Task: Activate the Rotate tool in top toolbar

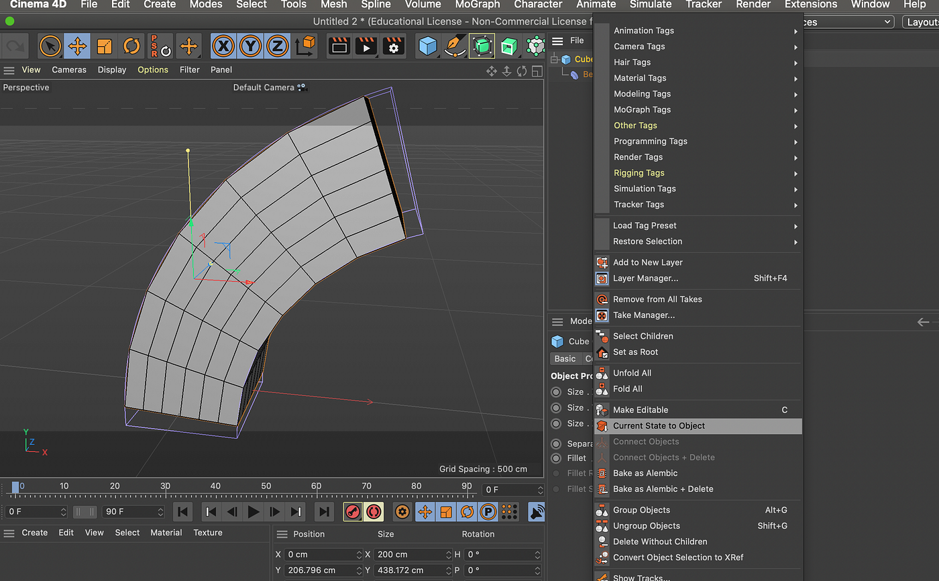Action: pyautogui.click(x=131, y=46)
